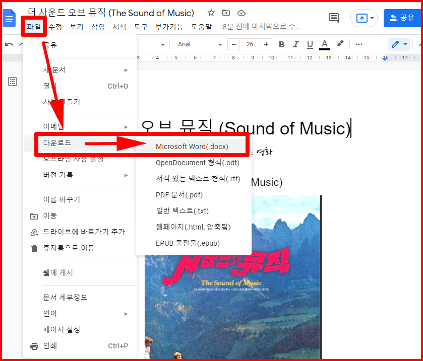
Task: Select 열기 with Ctrl+O in menu
Action: point(80,86)
